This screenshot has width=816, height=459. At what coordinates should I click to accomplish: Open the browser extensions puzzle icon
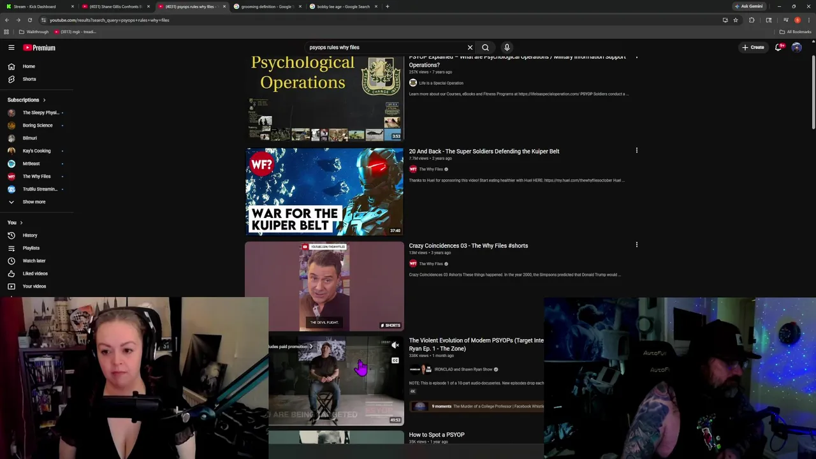pyautogui.click(x=752, y=20)
